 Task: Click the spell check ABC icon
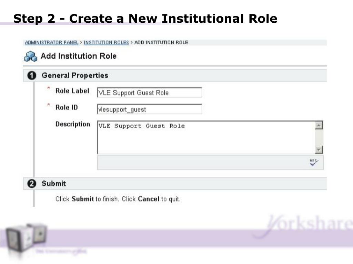pyautogui.click(x=314, y=162)
